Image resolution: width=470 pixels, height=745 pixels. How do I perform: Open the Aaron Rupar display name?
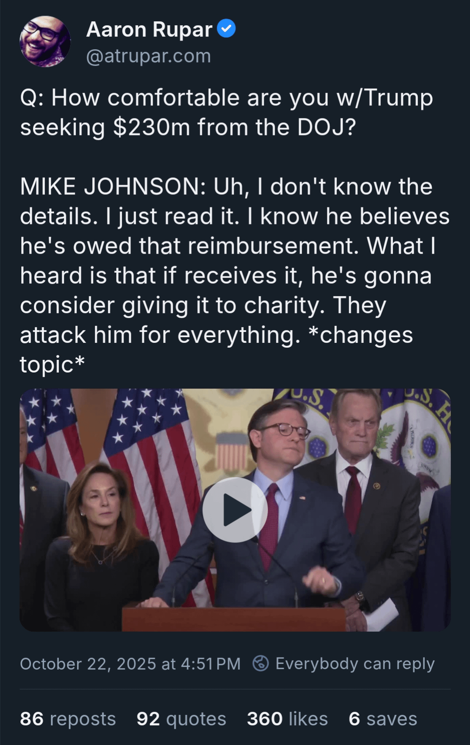pyautogui.click(x=149, y=30)
